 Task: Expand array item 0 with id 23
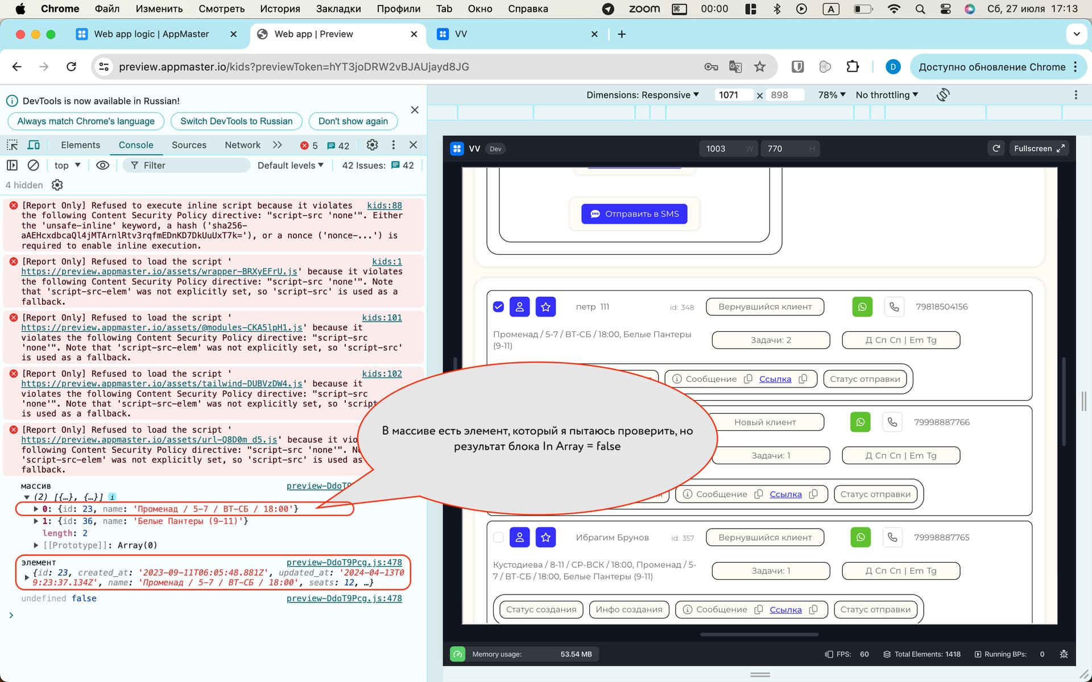36,509
